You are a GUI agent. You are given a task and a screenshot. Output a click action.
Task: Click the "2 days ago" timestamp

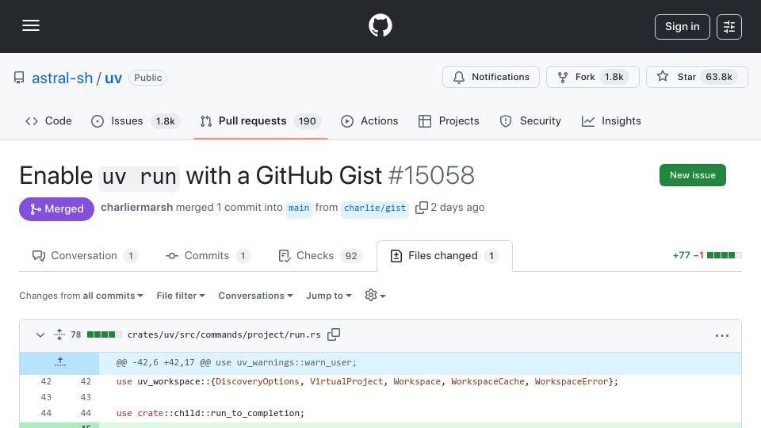457,207
